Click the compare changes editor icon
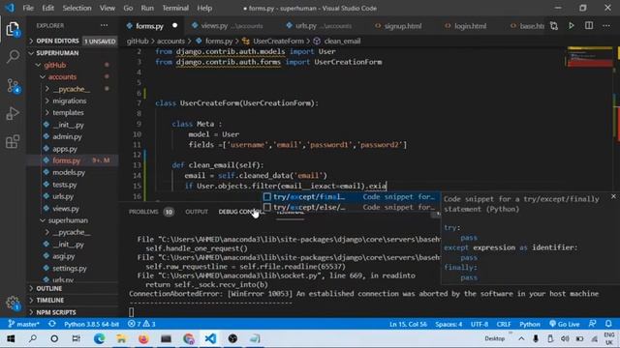The height and width of the screenshot is (348, 620). pos(554,26)
